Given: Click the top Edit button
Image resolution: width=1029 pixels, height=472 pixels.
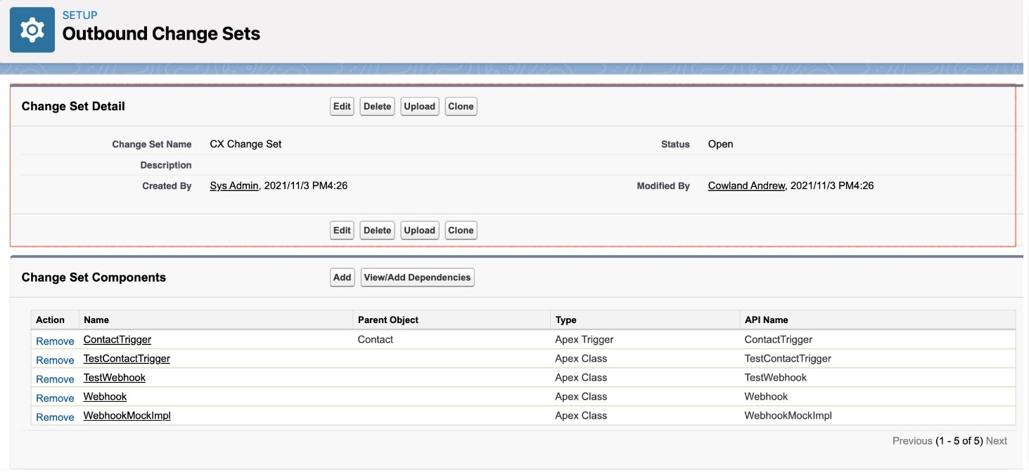Looking at the screenshot, I should point(342,107).
